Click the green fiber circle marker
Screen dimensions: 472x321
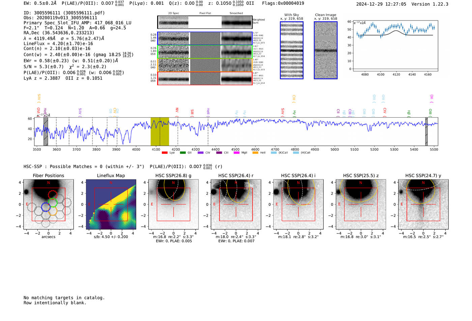(x=52, y=202)
